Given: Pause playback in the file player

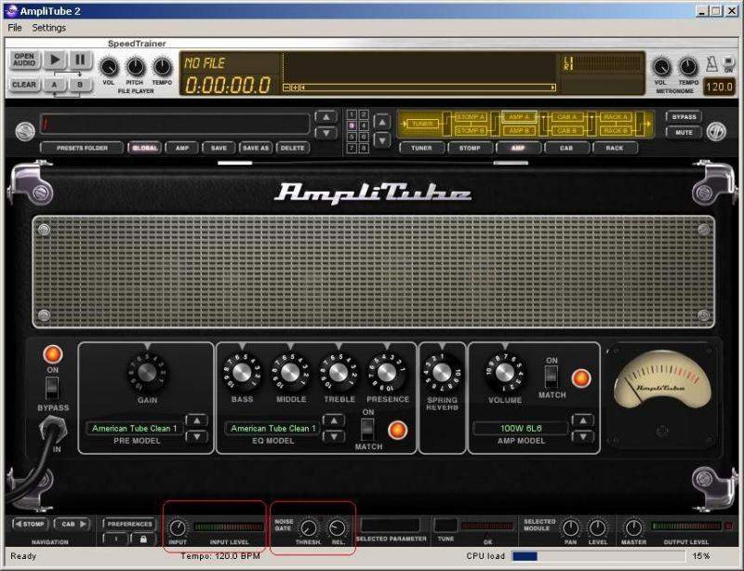Looking at the screenshot, I should click(80, 60).
